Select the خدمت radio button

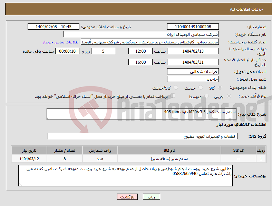pos(201,87)
